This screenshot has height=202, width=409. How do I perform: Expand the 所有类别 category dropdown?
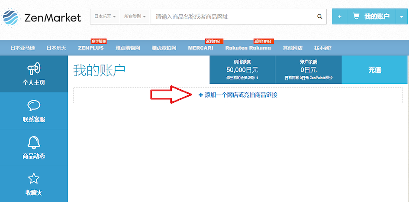(135, 16)
